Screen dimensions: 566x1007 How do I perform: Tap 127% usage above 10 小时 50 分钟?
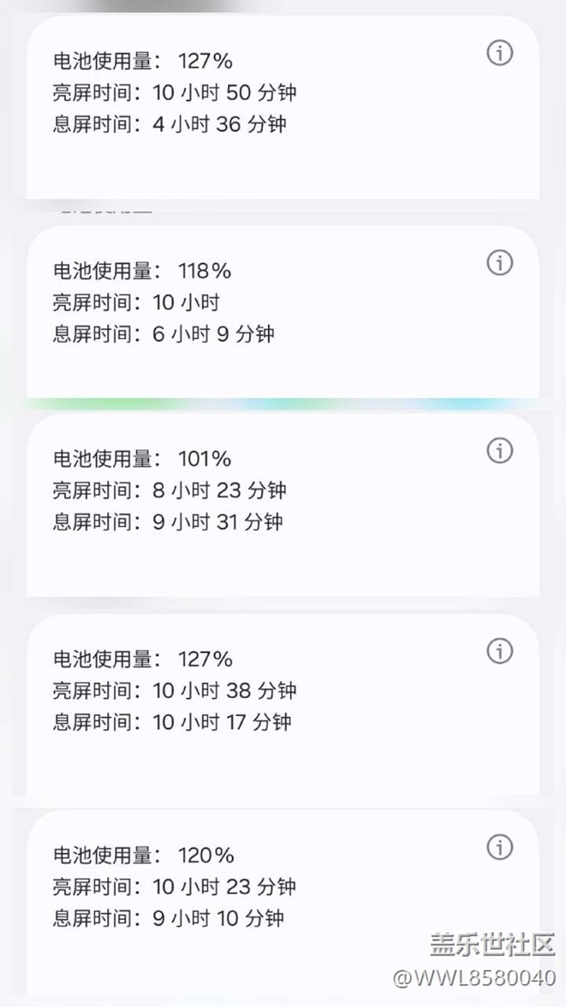pos(143,61)
